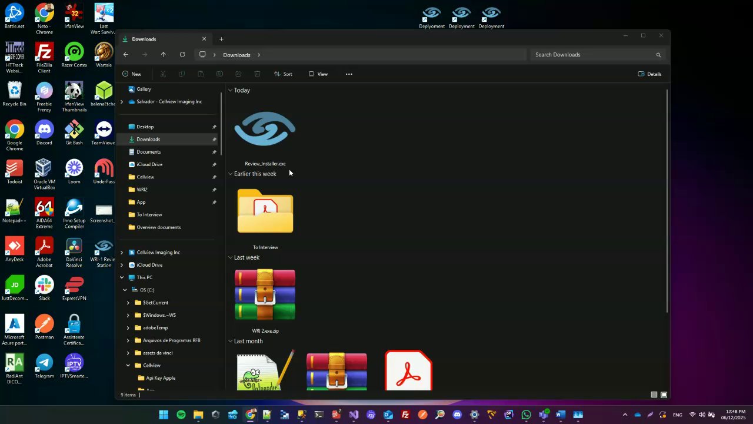The width and height of the screenshot is (753, 424).
Task: Expand the $GetCurrent folder node
Action: click(128, 303)
